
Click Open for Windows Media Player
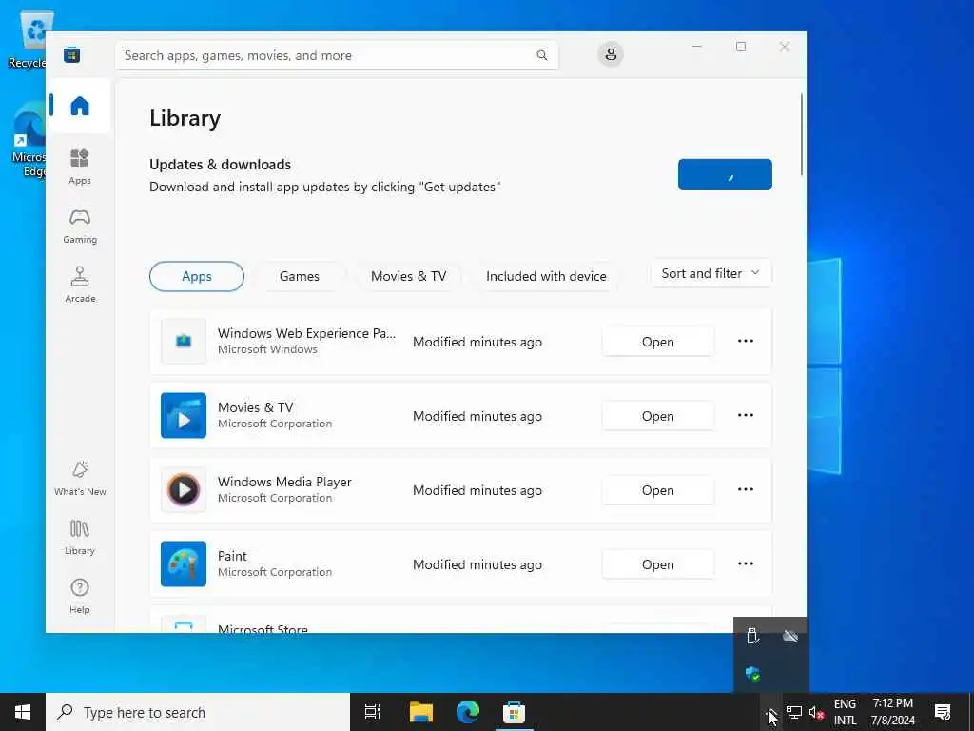[658, 490]
